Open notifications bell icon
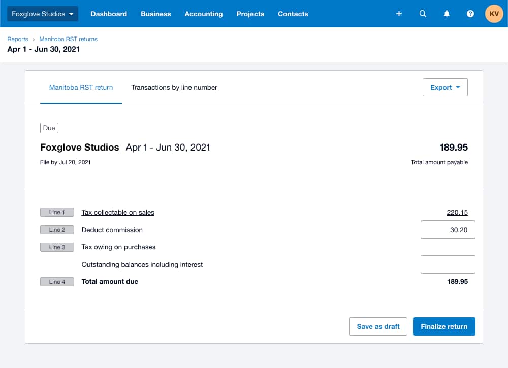The height and width of the screenshot is (368, 508). click(447, 14)
